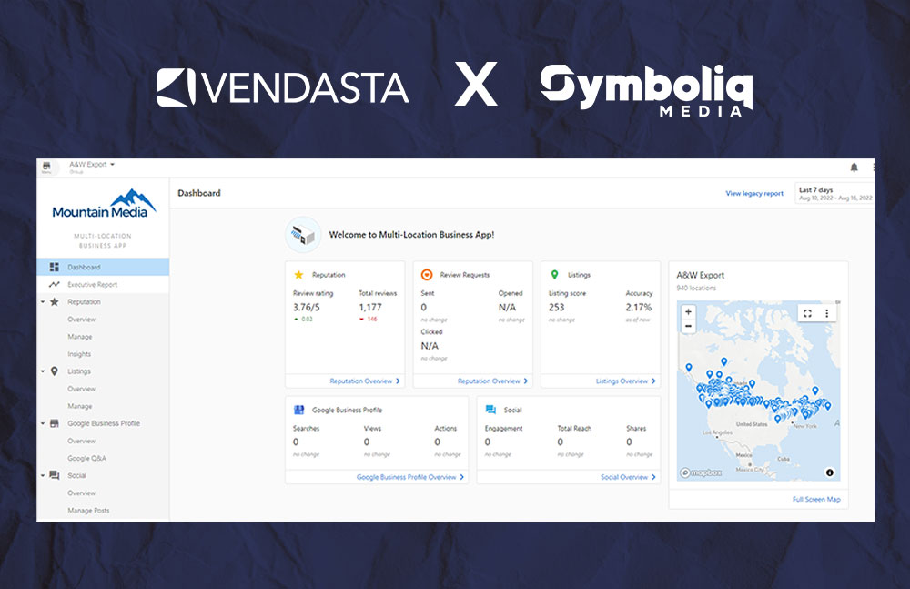Open Reputation Insights in sidebar

pos(79,354)
